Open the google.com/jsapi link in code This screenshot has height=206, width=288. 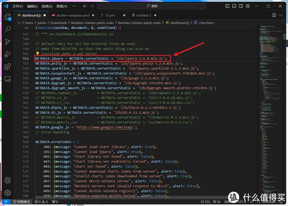[x=105, y=127]
